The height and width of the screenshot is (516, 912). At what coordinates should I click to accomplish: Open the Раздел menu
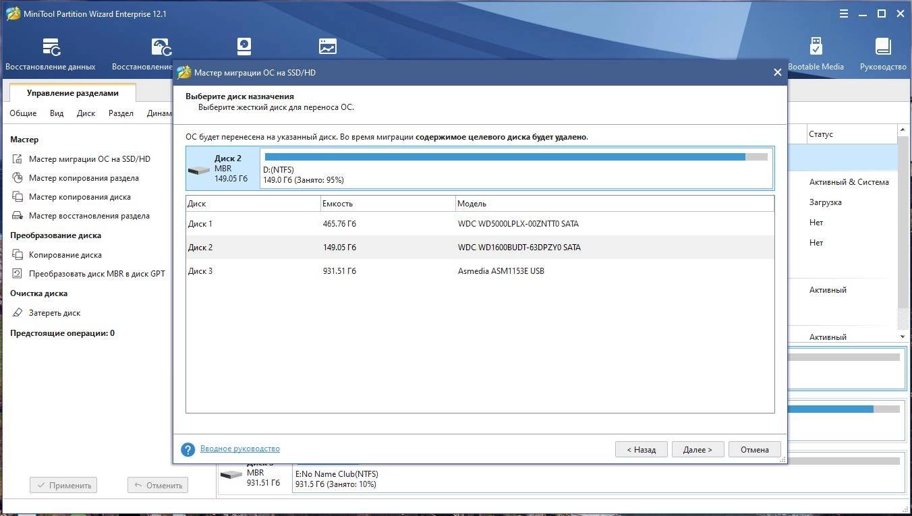tap(121, 113)
